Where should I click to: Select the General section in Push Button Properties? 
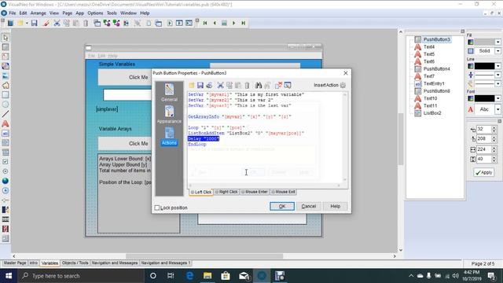click(x=170, y=93)
